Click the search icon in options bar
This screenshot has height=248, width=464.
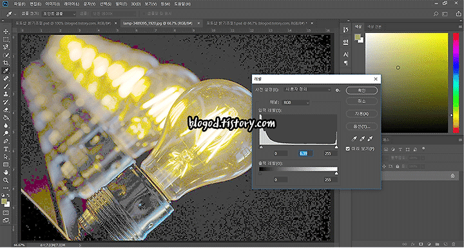[x=436, y=14]
